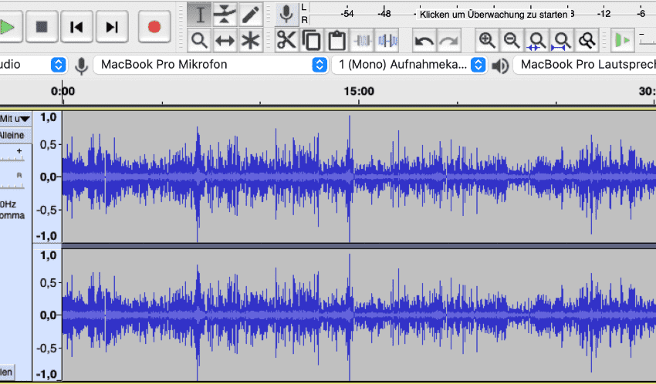The image size is (656, 384).
Task: Click the Play-at-speed green button
Action: tap(623, 41)
